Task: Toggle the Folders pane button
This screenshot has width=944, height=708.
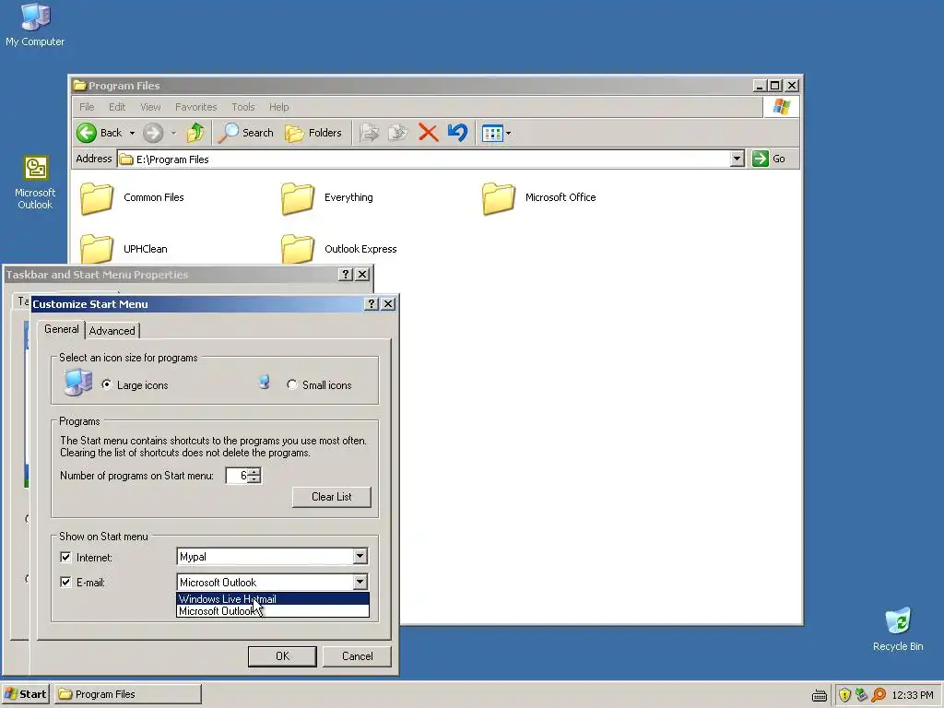Action: (313, 133)
